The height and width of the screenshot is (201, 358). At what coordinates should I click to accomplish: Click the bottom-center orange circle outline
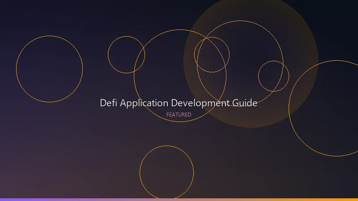coord(166,172)
